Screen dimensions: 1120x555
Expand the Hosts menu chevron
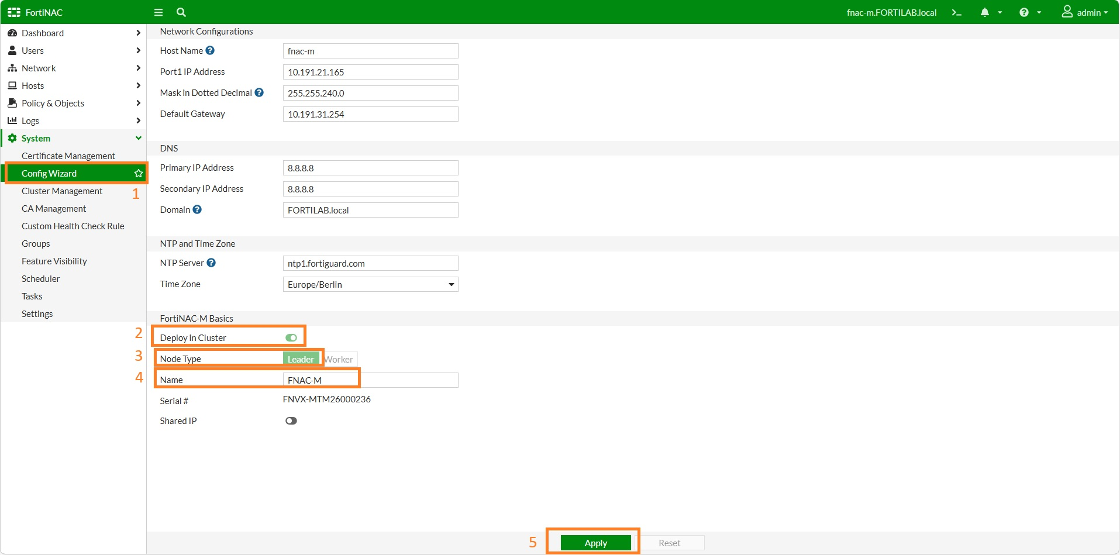pos(139,86)
